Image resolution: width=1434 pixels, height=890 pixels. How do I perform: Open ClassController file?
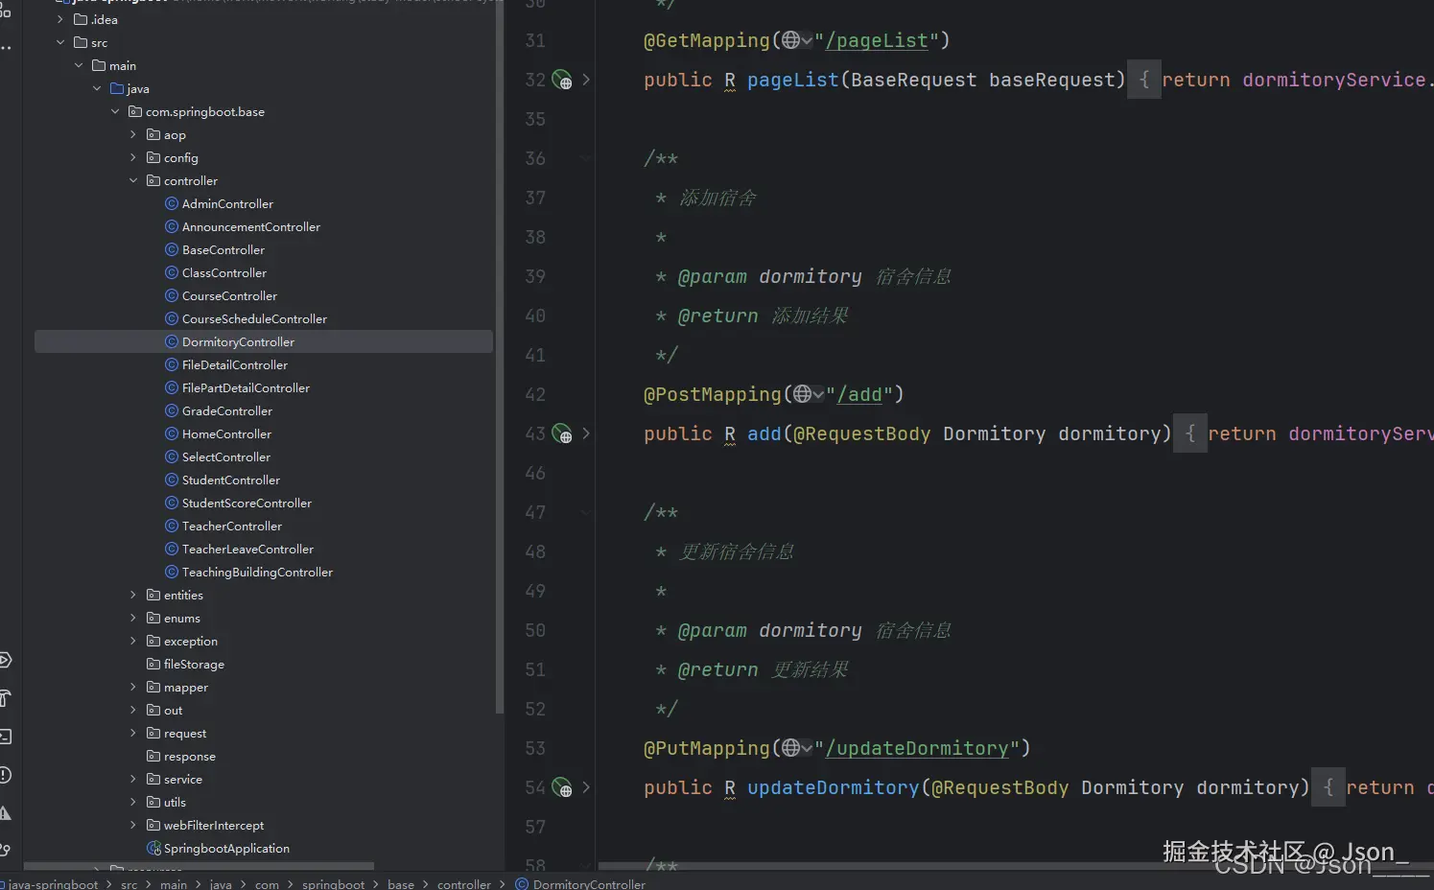coord(224,272)
